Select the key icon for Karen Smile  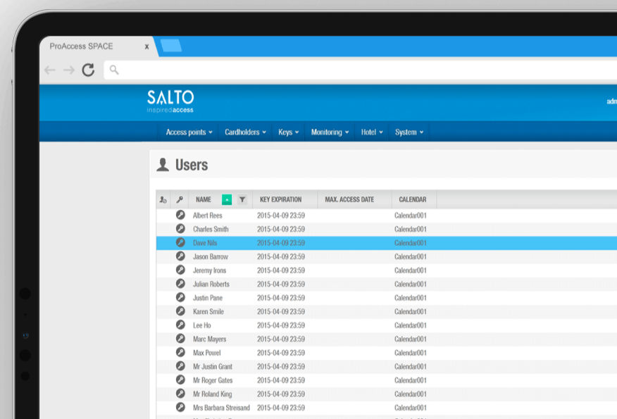181,311
